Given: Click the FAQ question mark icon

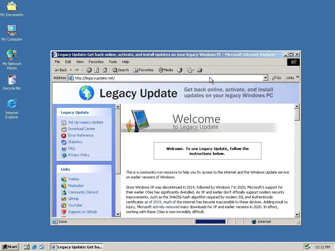Looking at the screenshot, I should click(x=64, y=149).
